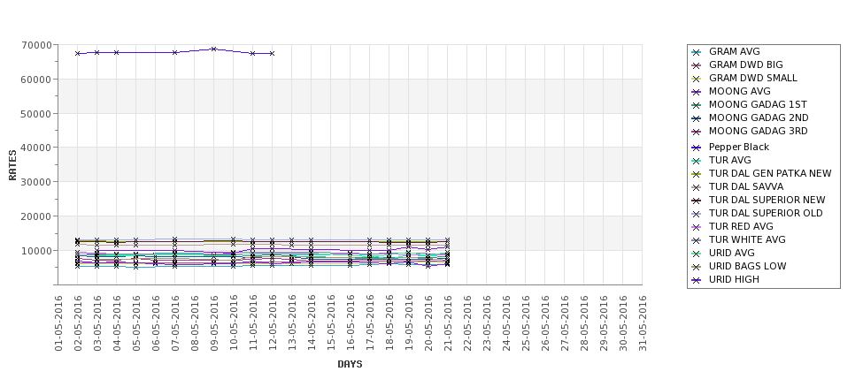This screenshot has height=379, width=863.
Task: Click the 23-05-2016 date label
Action: click(486, 323)
